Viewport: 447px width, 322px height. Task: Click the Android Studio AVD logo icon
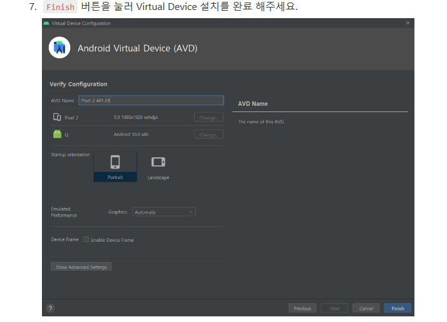[x=59, y=48]
